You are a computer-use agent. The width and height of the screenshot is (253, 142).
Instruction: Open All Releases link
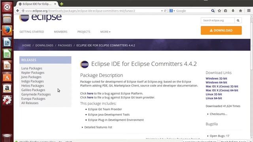[x=30, y=103]
